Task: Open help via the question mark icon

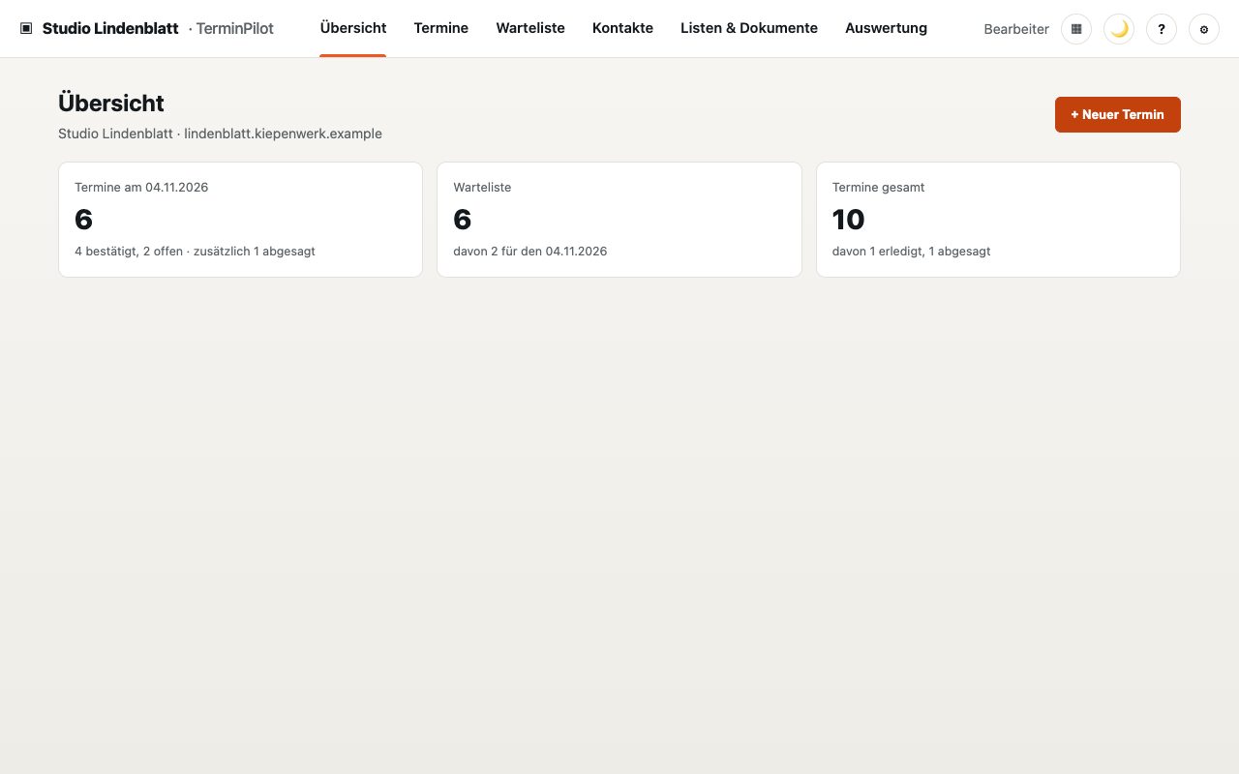Action: pyautogui.click(x=1162, y=29)
